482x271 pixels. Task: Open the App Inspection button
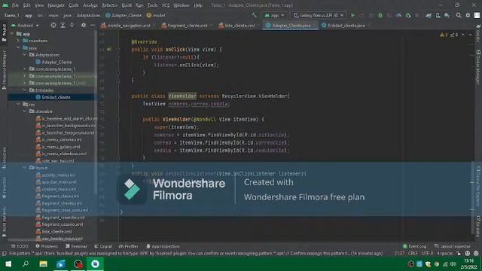click(x=163, y=246)
